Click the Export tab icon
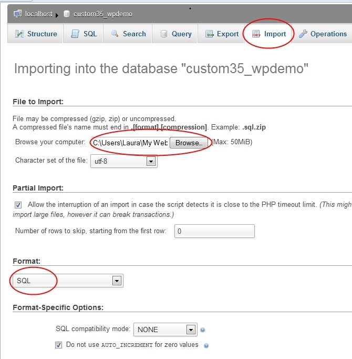Viewport: 352px width, 359px height. 210,34
